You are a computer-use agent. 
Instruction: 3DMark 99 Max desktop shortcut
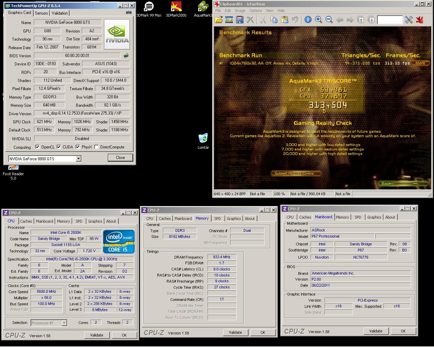click(x=149, y=9)
